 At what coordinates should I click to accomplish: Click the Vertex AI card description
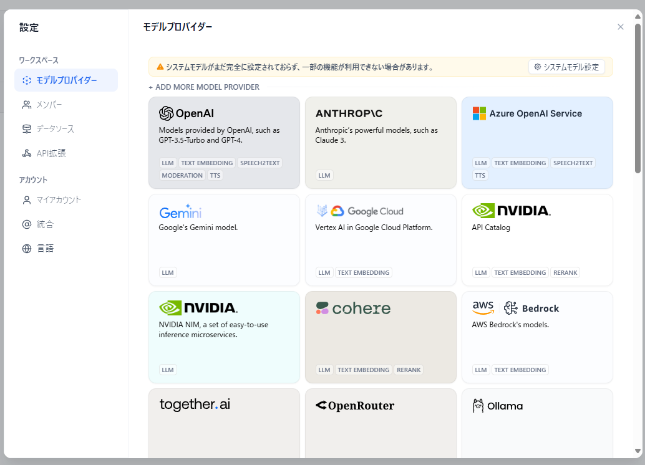point(374,228)
